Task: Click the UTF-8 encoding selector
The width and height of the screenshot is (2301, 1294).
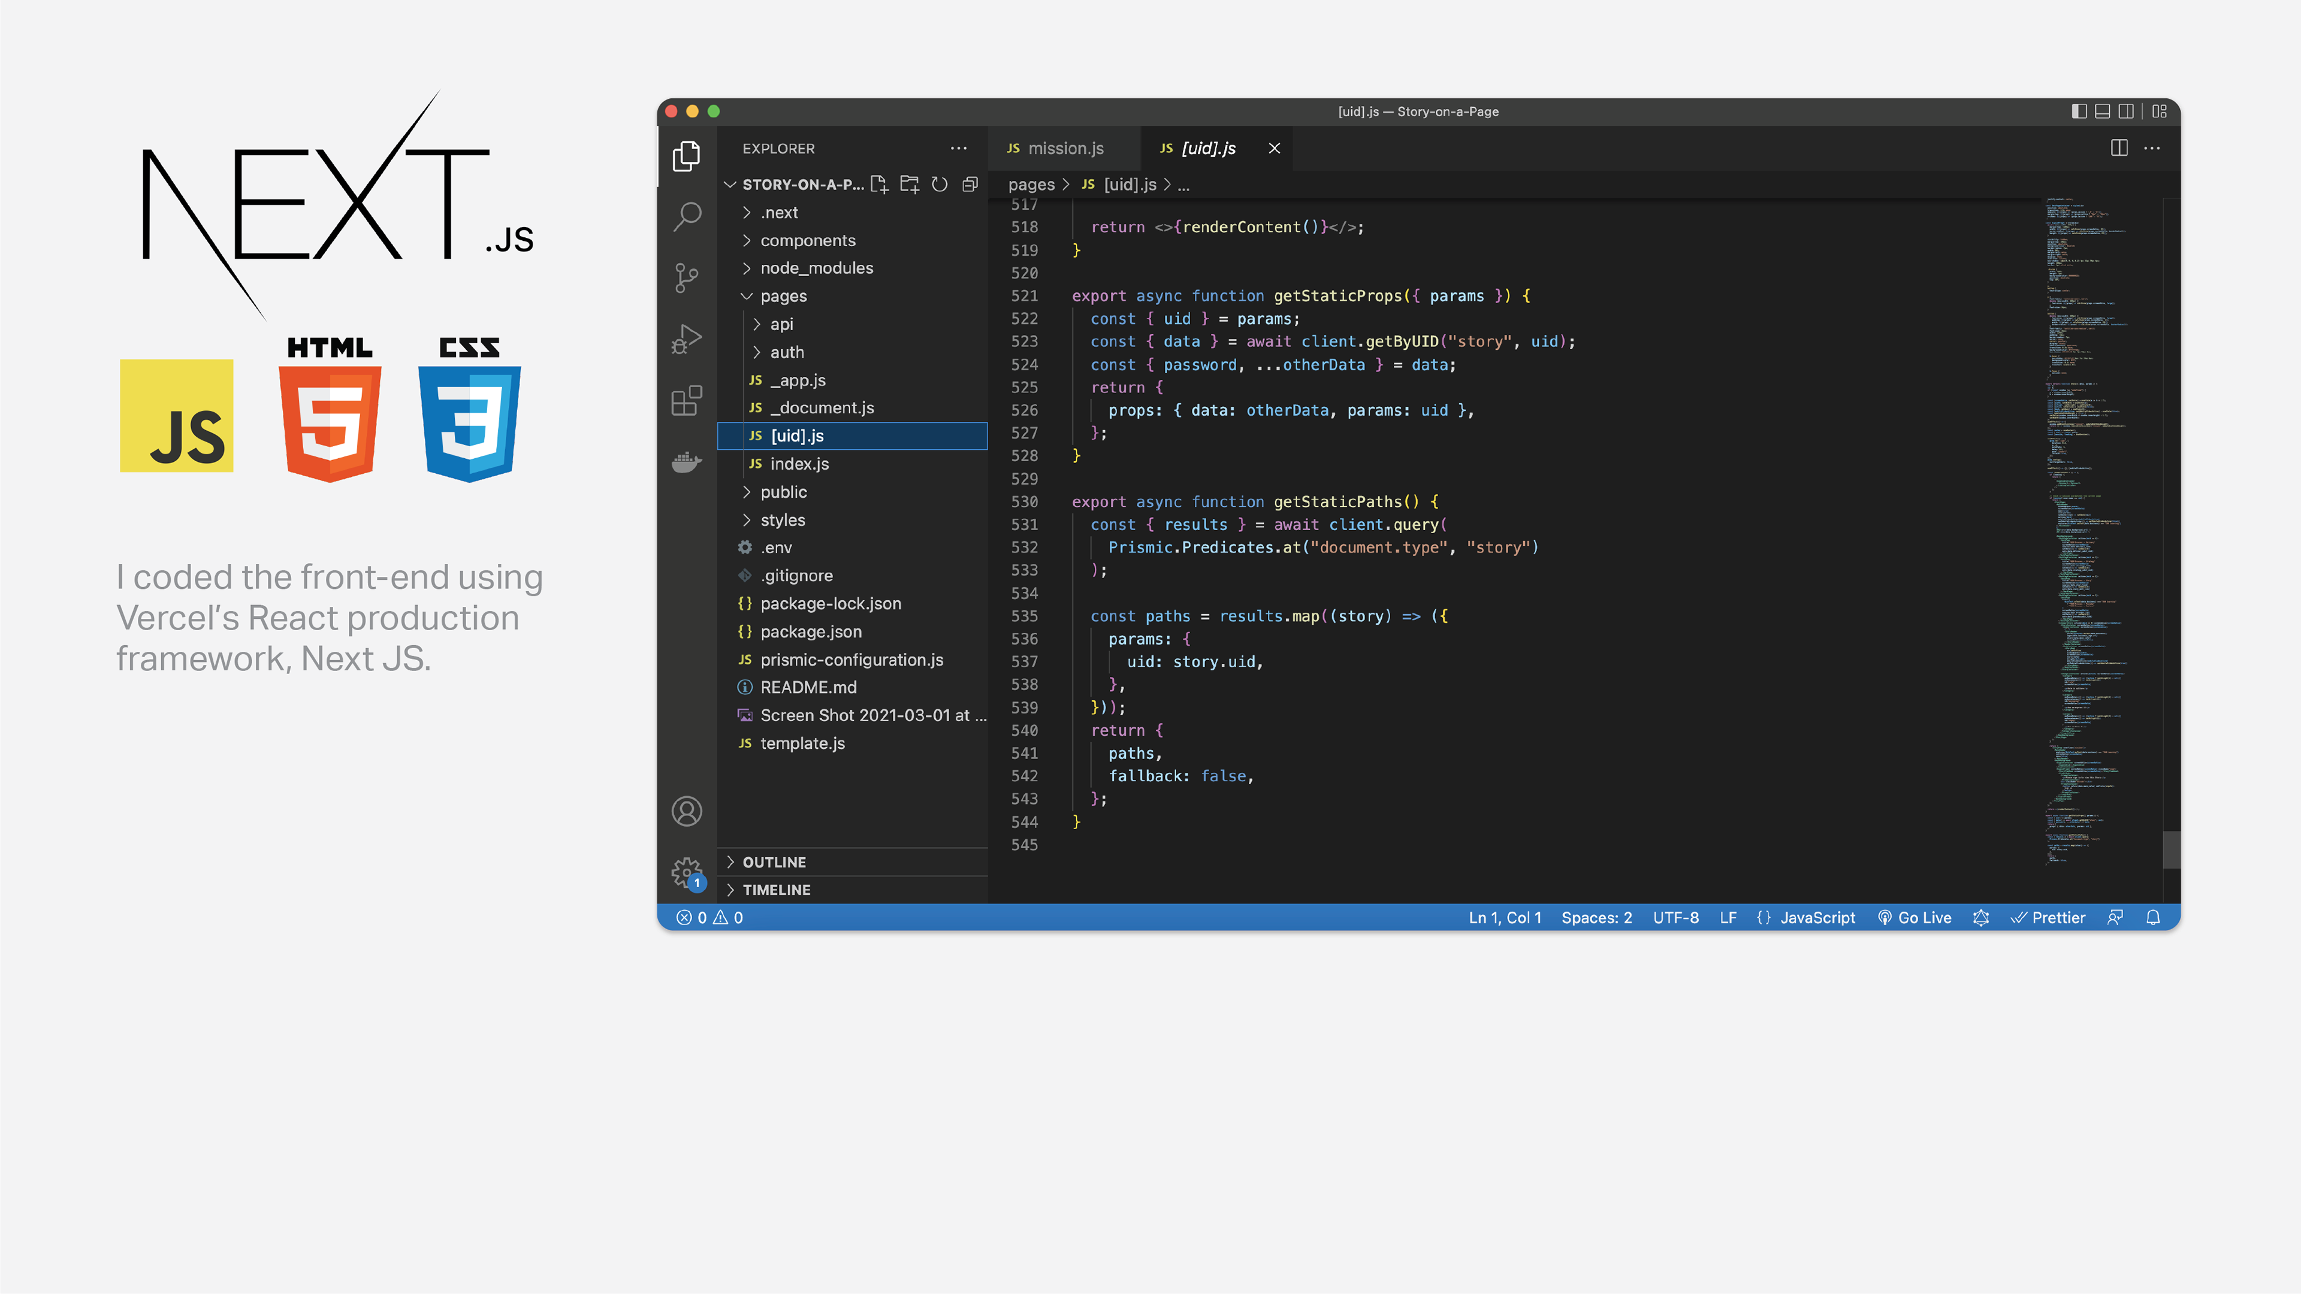Action: click(1676, 917)
